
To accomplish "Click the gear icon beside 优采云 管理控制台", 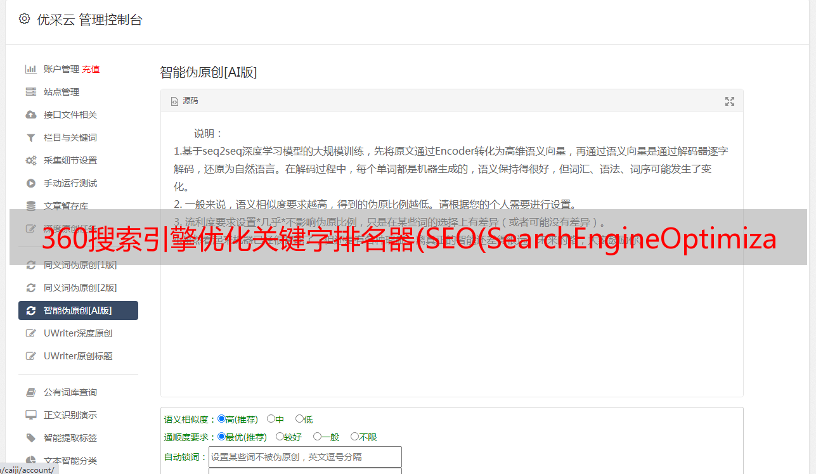I will [x=24, y=19].
